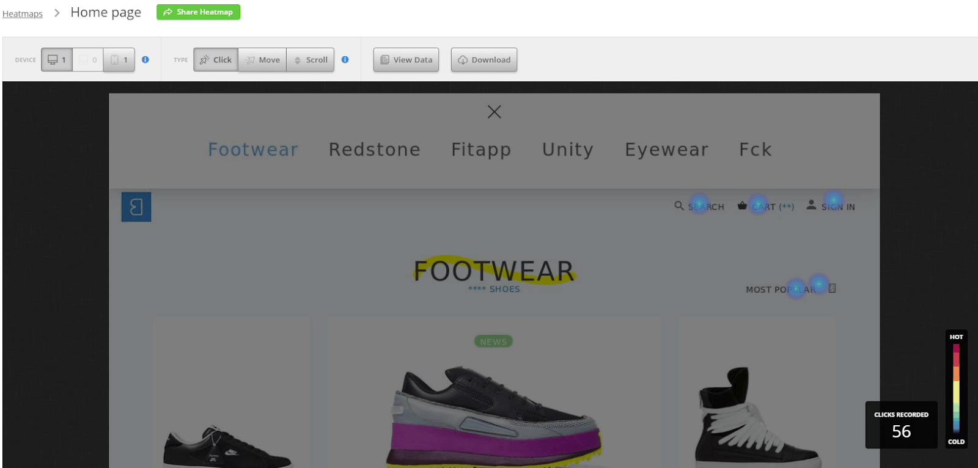
Task: Click the hot-cold color scale bar
Action: click(956, 389)
